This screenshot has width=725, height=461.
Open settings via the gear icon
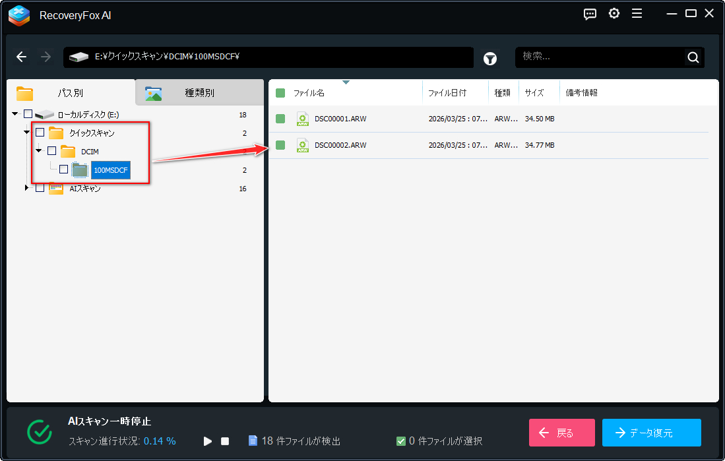click(x=614, y=14)
